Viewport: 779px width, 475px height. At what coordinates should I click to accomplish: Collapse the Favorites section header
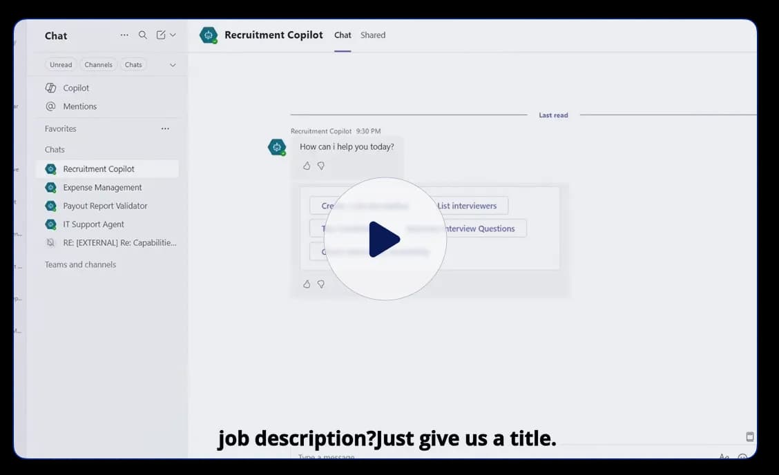61,128
